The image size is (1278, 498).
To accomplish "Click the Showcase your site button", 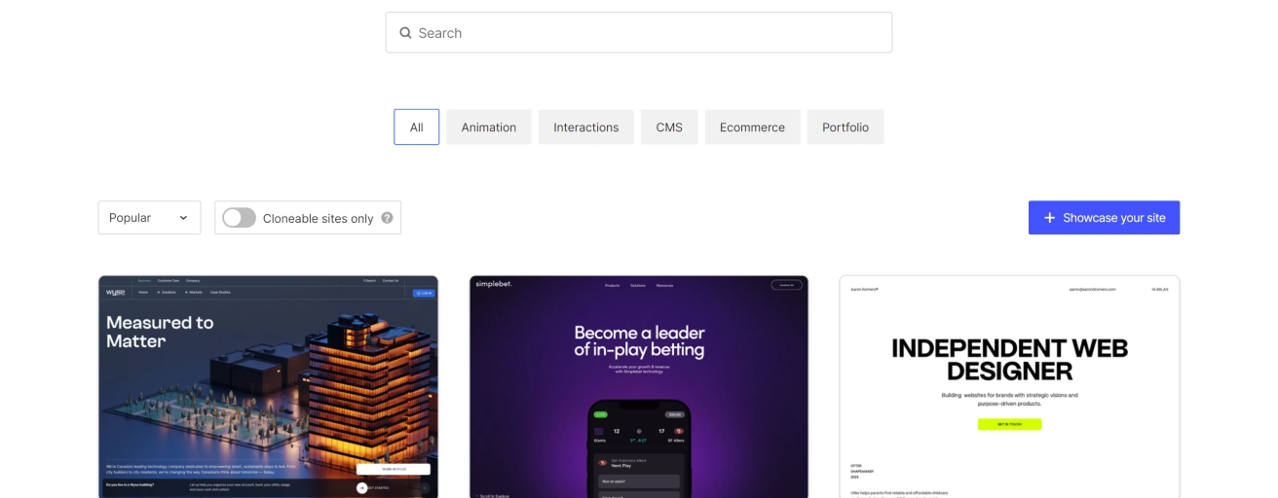I will click(1104, 218).
